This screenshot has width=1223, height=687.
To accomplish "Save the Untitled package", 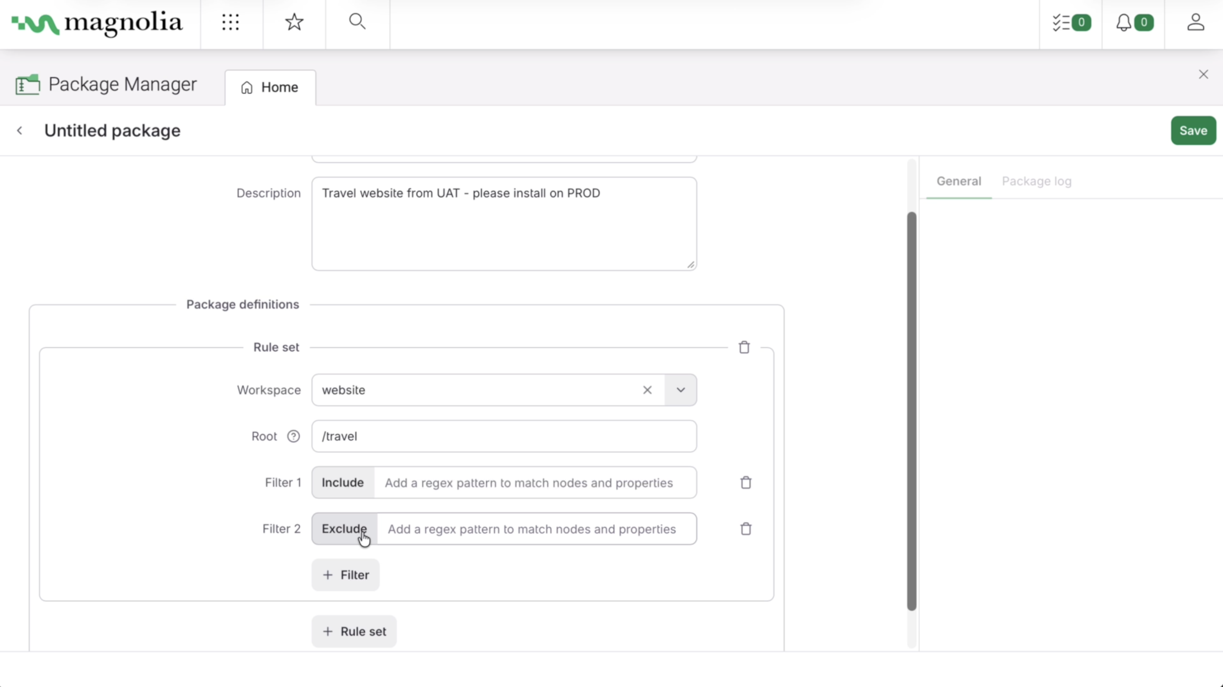I will coord(1193,130).
